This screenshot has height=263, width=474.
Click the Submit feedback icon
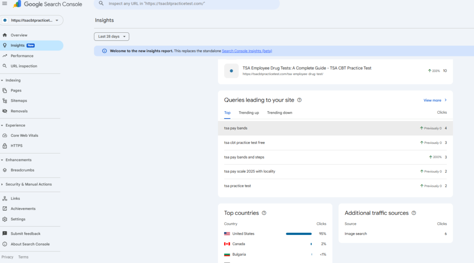tap(5, 234)
